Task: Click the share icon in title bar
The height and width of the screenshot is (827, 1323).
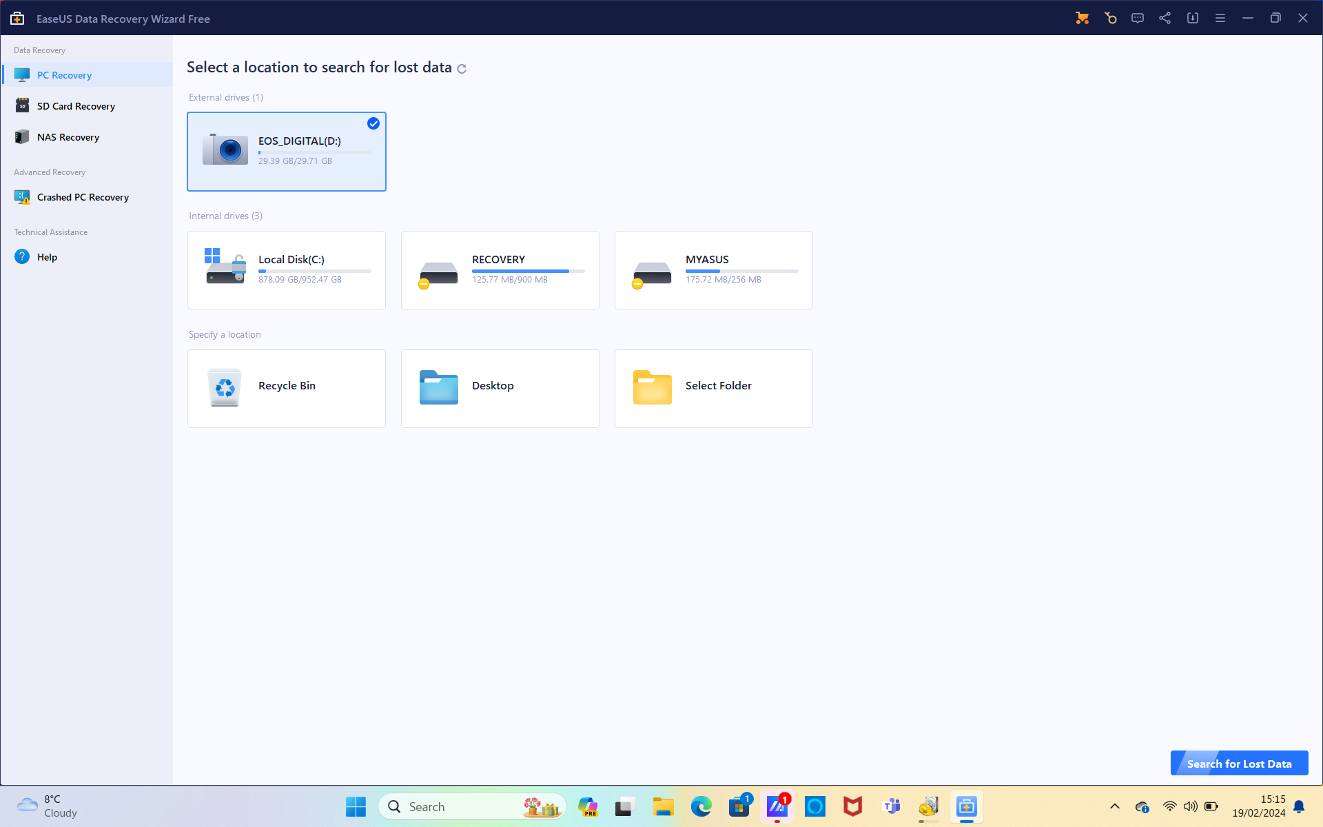Action: 1165,18
